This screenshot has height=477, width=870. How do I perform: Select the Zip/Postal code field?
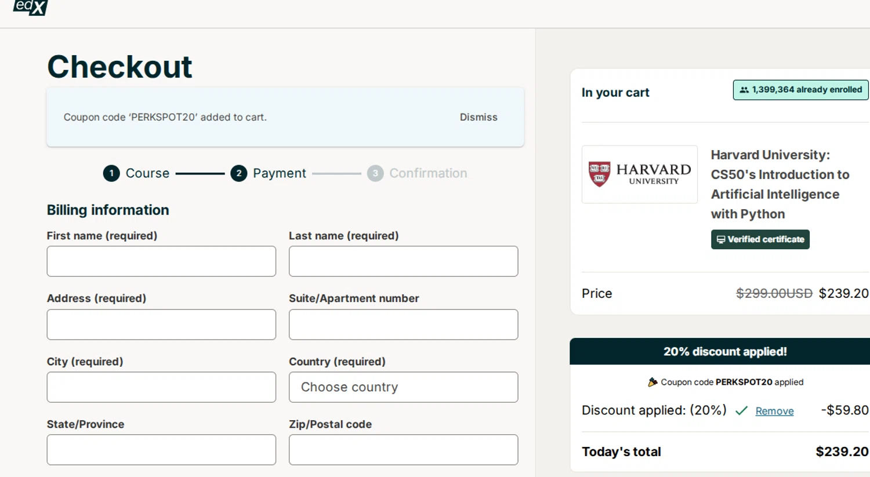[x=403, y=450]
